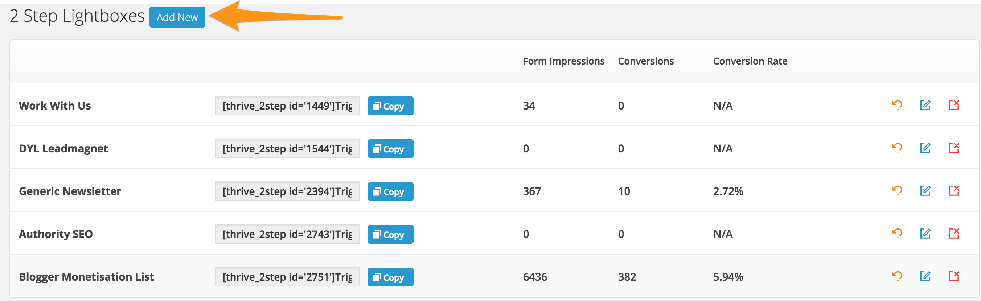Delete the Authority SEO lightbox
This screenshot has height=301, width=981.
(953, 233)
